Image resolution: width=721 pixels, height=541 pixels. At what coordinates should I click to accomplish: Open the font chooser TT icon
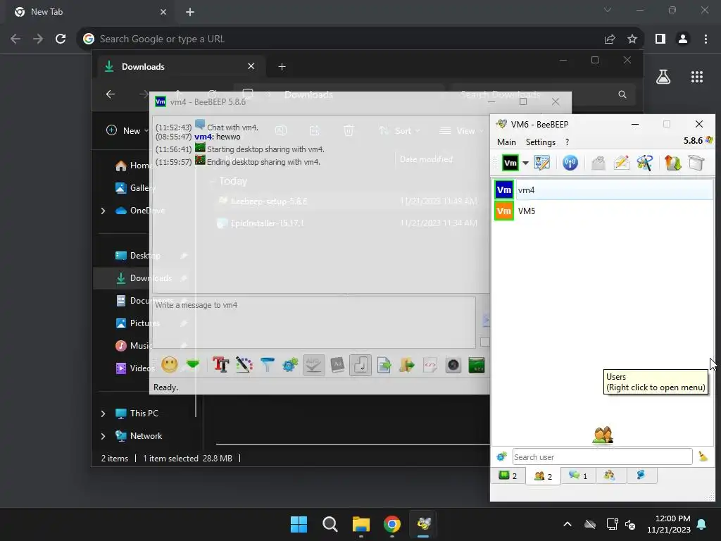pyautogui.click(x=220, y=366)
